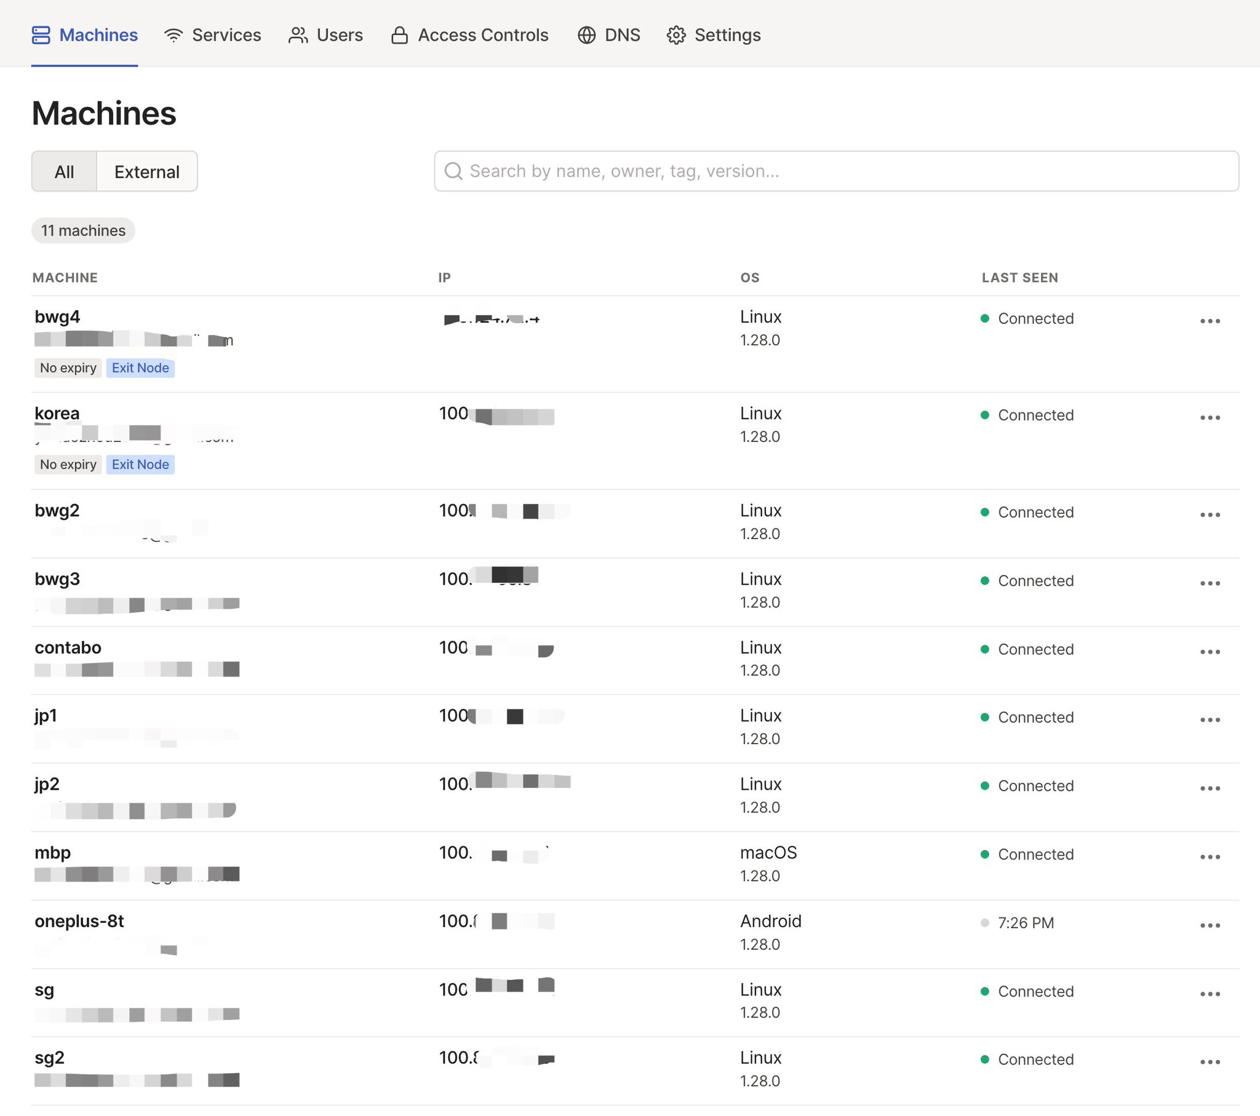Click the Machines server icon

point(41,35)
